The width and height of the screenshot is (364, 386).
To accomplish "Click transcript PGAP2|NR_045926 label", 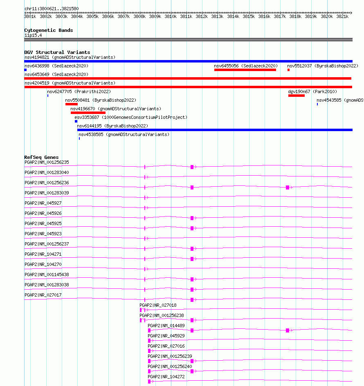I will (x=43, y=214).
